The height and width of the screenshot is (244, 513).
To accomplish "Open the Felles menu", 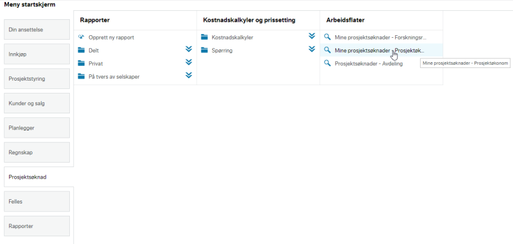I will click(37, 202).
